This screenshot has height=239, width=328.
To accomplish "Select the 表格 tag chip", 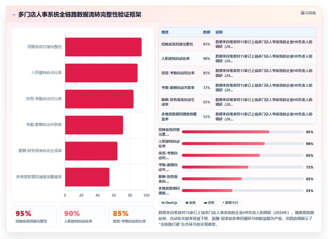I will click(x=190, y=203).
